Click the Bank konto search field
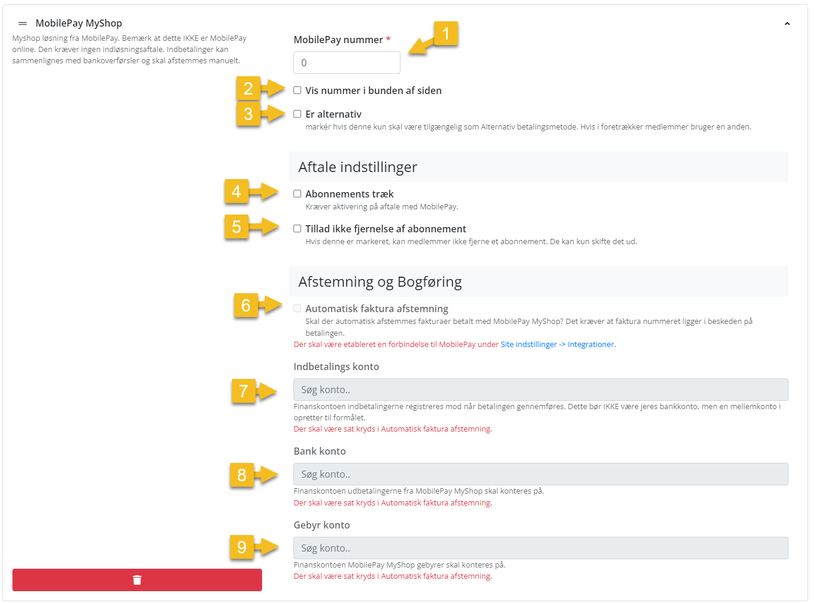This screenshot has height=603, width=814. tap(541, 474)
